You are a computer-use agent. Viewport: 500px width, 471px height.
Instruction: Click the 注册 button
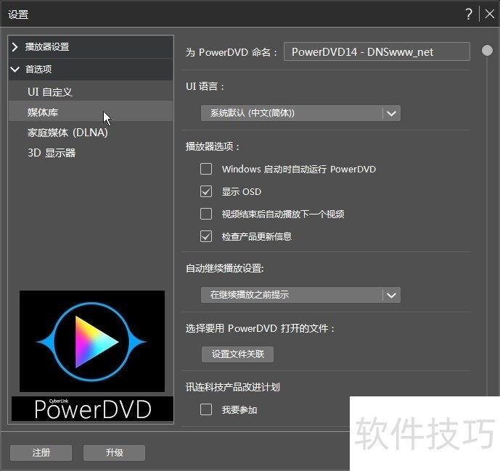click(x=41, y=453)
